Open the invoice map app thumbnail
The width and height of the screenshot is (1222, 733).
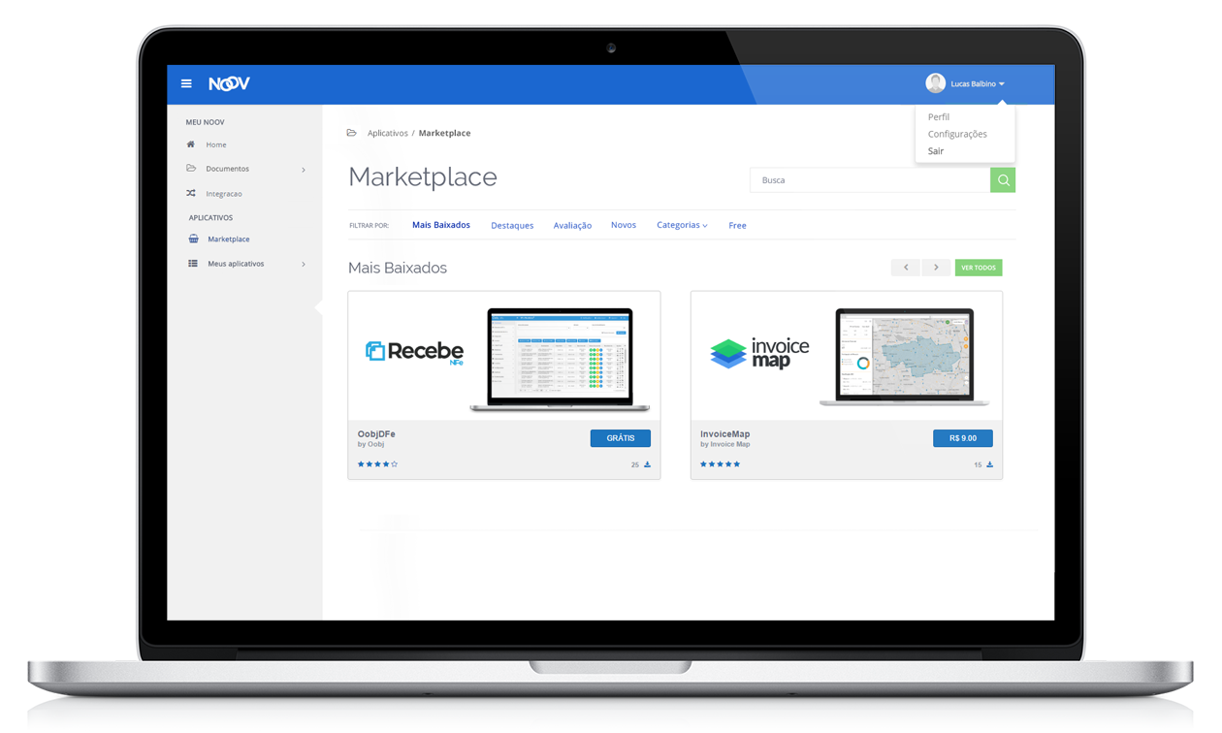pyautogui.click(x=847, y=356)
